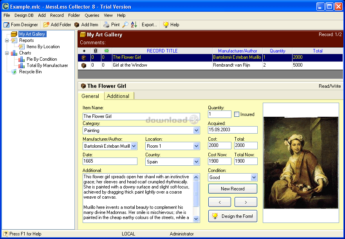Click the Print printer icon
This screenshot has width=345, height=239.
[106, 25]
